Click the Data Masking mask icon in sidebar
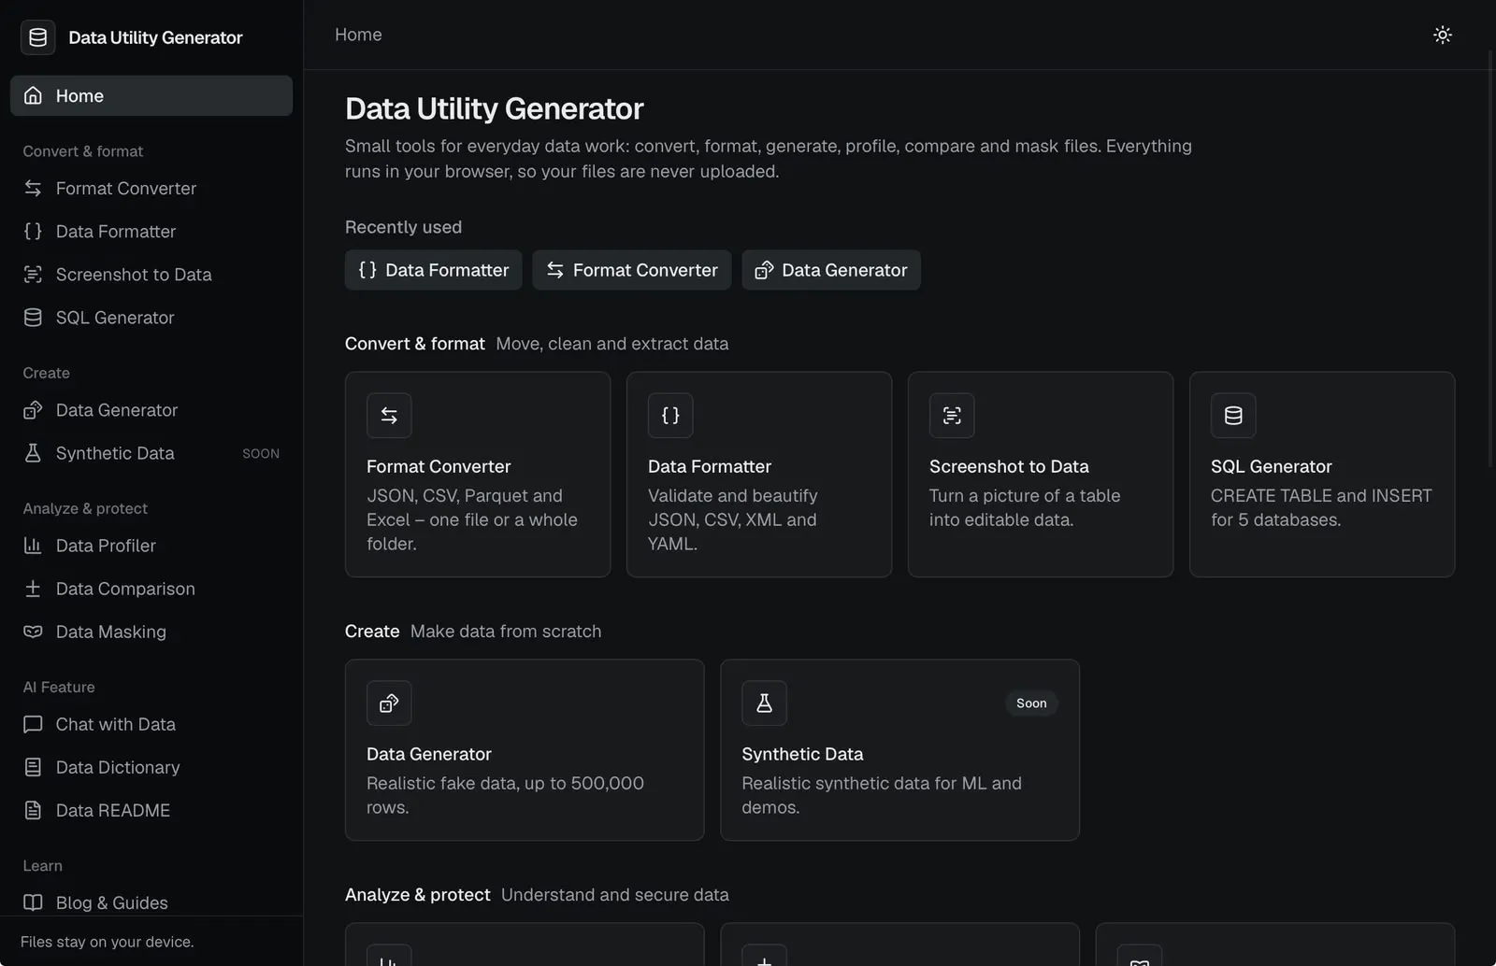Image resolution: width=1496 pixels, height=966 pixels. pyautogui.click(x=33, y=631)
